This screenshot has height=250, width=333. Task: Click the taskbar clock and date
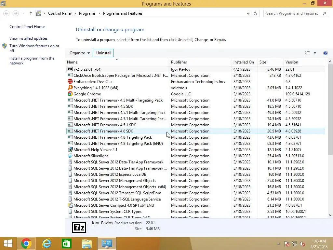pyautogui.click(x=319, y=244)
